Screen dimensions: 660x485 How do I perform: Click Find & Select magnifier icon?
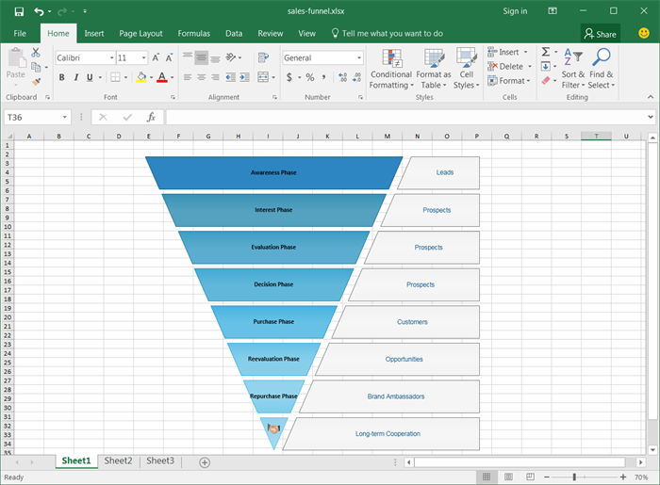click(x=602, y=57)
